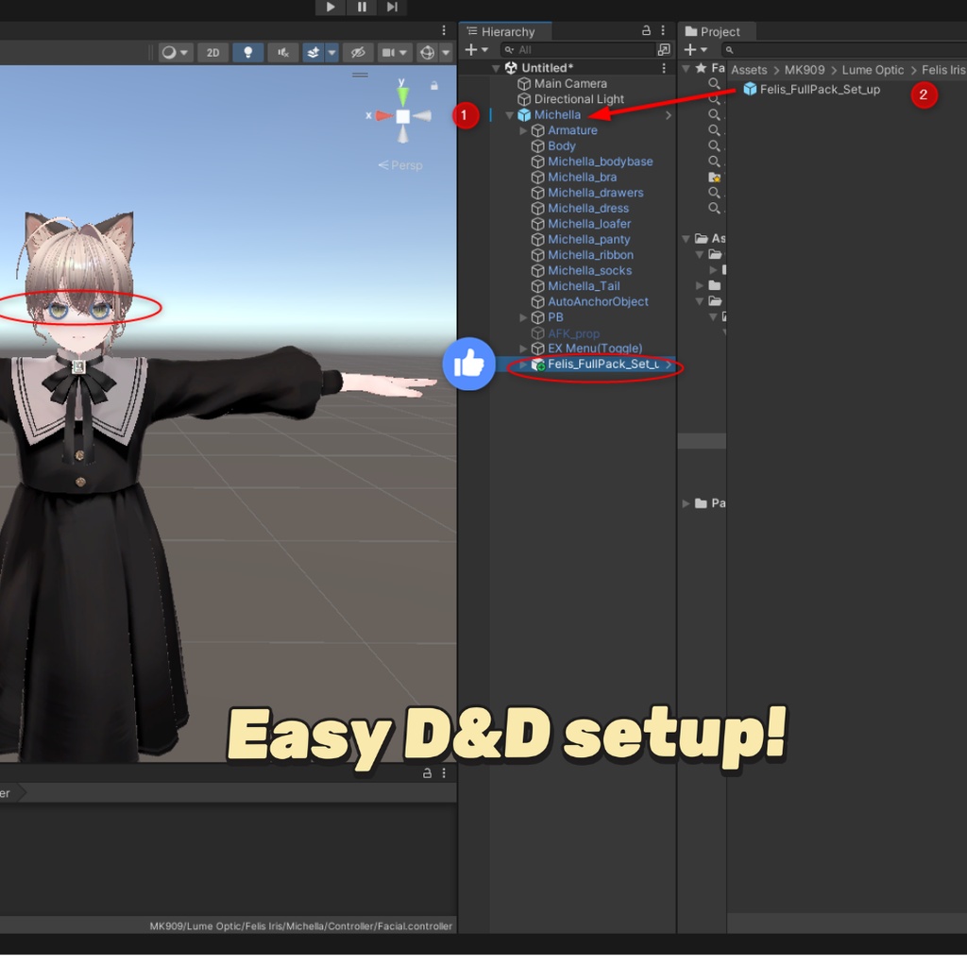Click red X axis cone on orientation gizmo
This screenshot has height=967, width=967.
point(384,115)
